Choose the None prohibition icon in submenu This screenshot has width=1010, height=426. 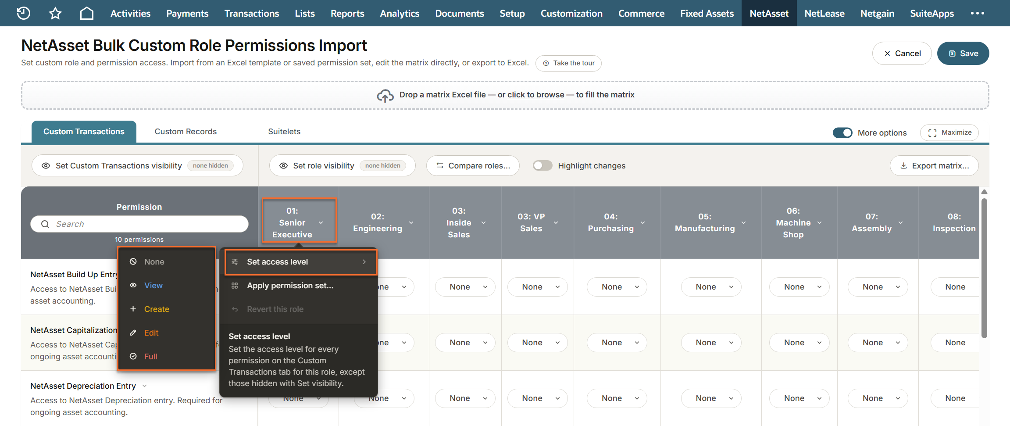tap(133, 261)
